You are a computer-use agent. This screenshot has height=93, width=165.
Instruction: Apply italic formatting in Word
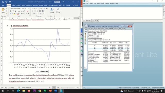coord(13,11)
